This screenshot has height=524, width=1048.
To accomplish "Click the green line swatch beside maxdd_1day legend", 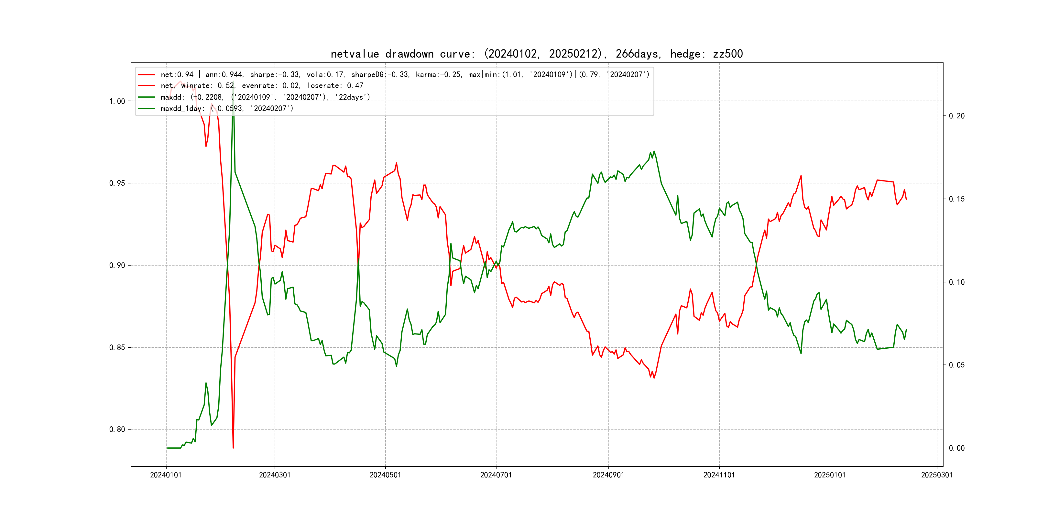I will [x=147, y=109].
